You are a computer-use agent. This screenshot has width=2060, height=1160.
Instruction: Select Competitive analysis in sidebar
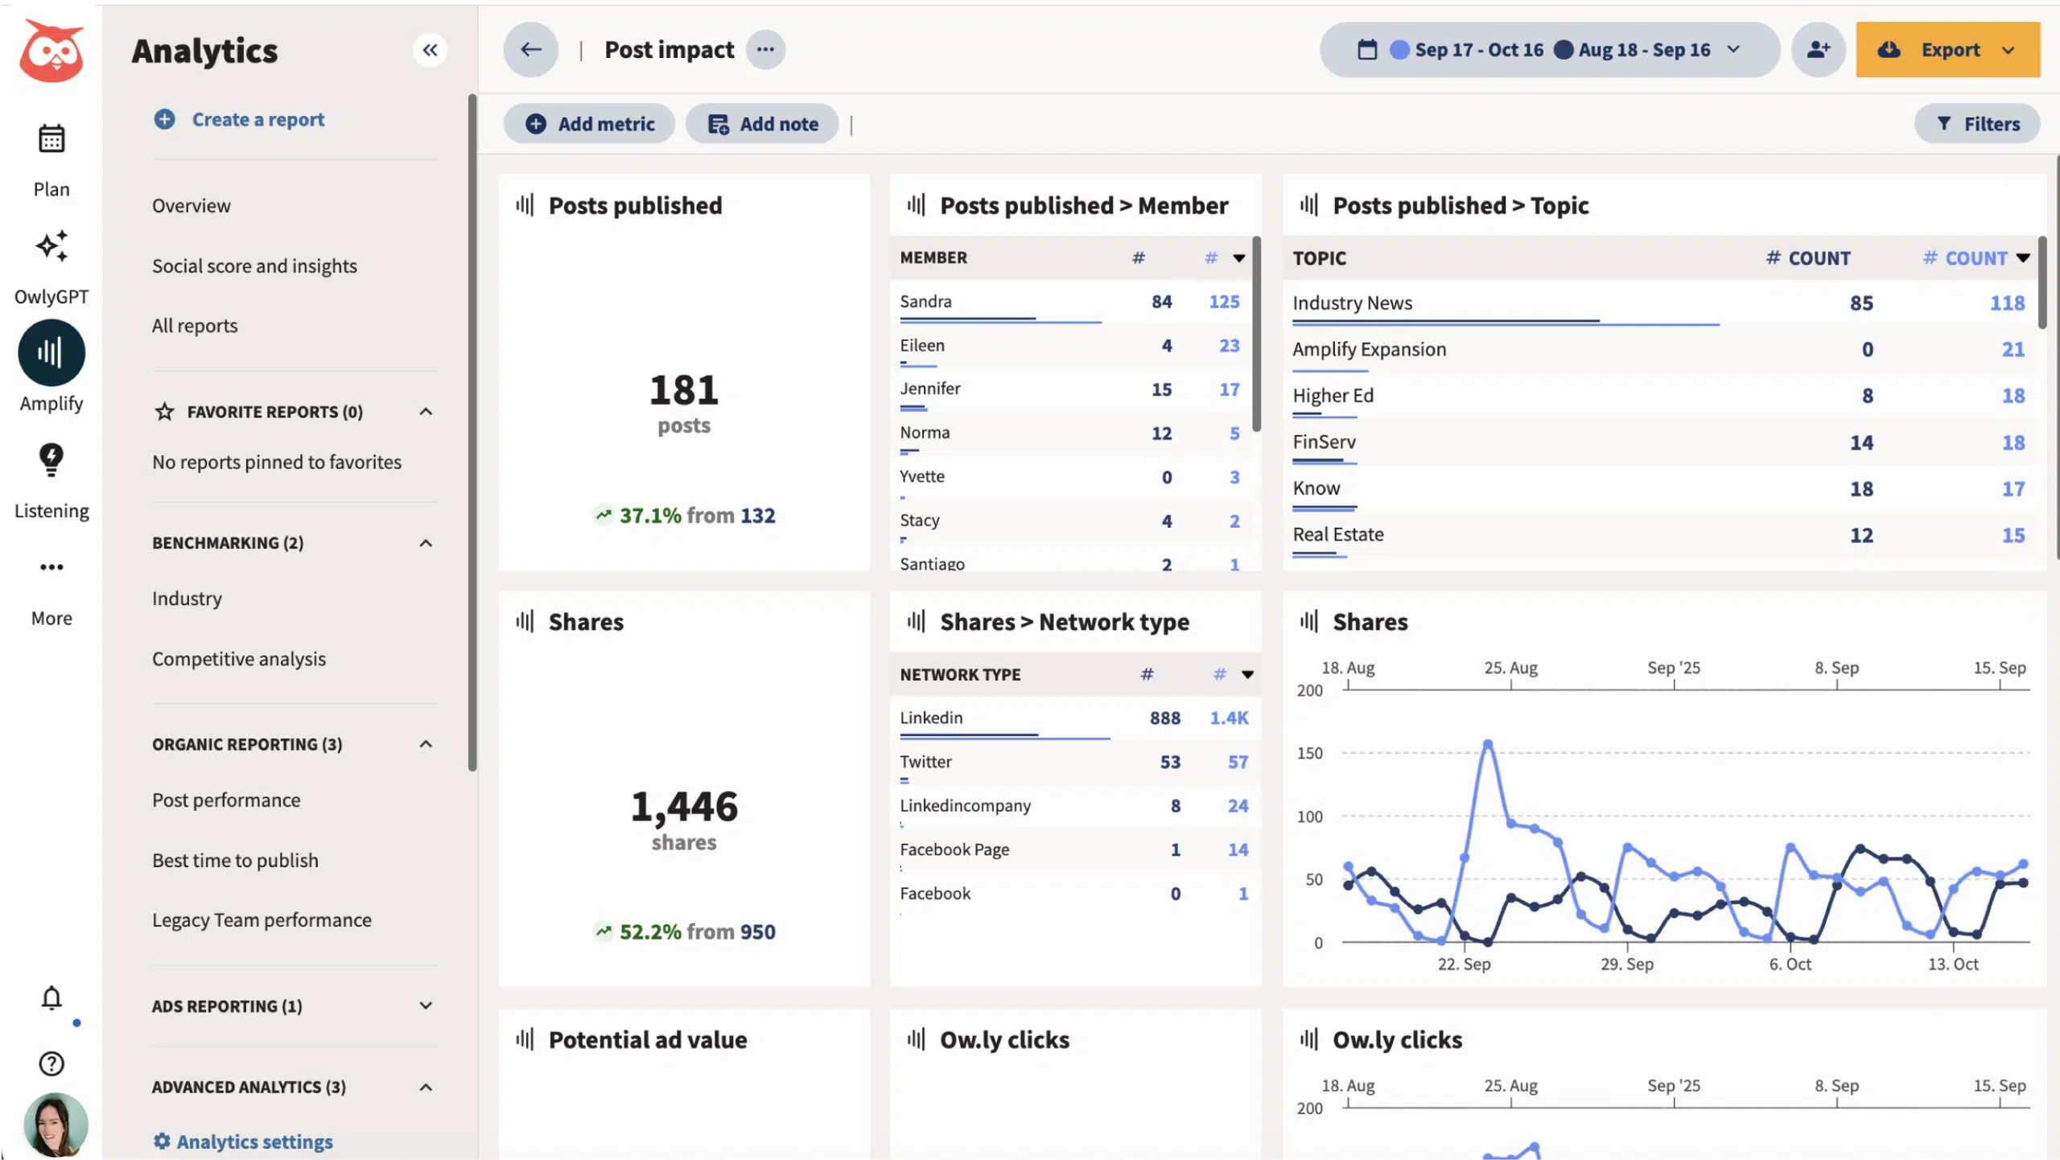point(239,659)
